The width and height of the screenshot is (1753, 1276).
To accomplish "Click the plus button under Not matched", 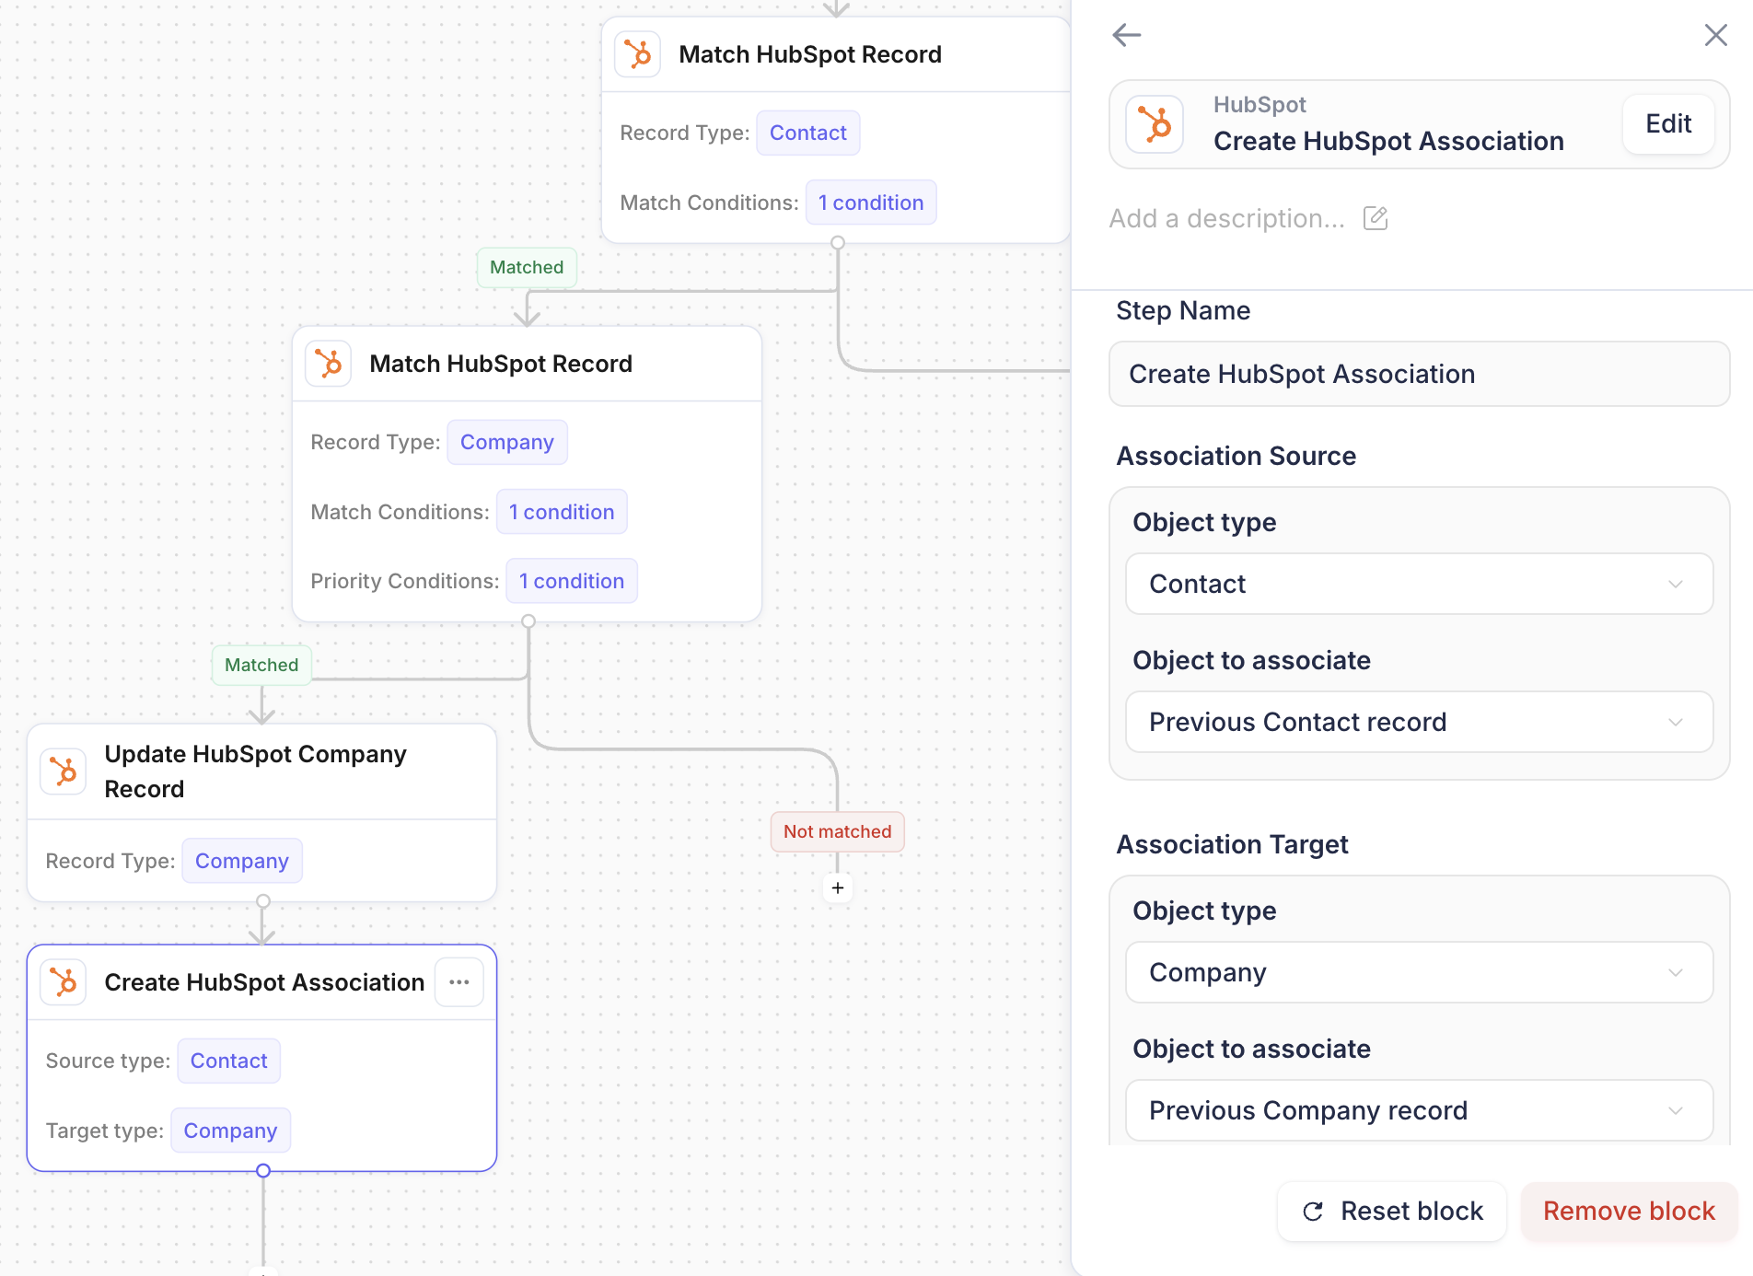I will pyautogui.click(x=838, y=888).
